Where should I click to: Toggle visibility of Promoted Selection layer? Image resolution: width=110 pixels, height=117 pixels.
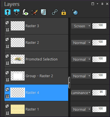coord(7,63)
